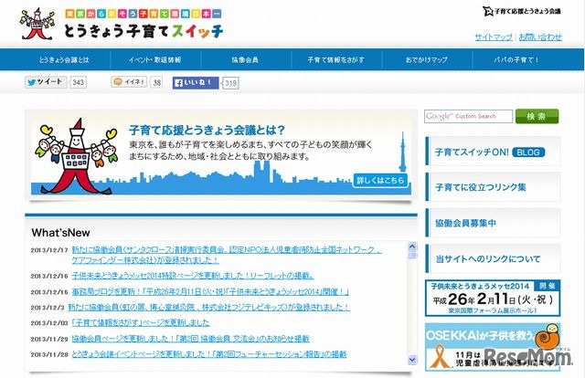
Task: Open the サイトマップ link
Action: (x=494, y=37)
